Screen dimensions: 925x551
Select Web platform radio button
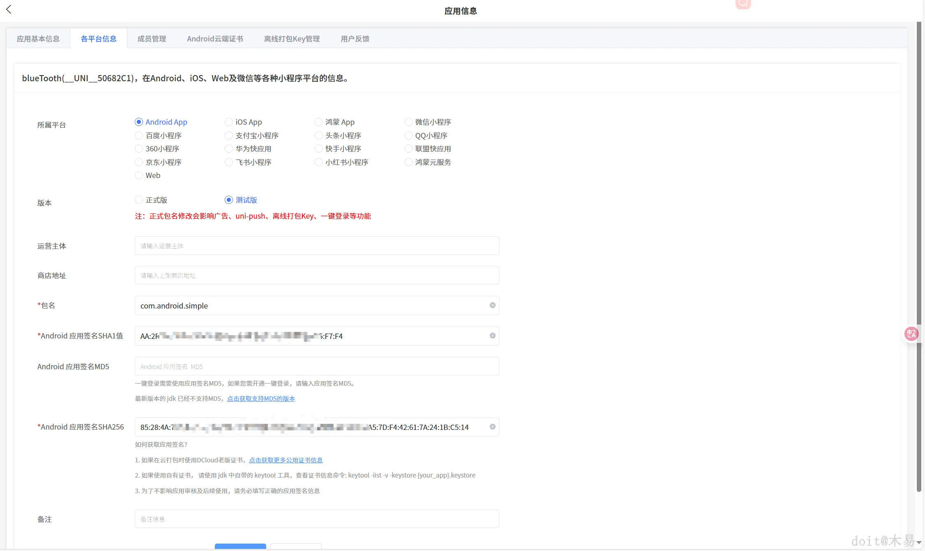[x=139, y=175]
